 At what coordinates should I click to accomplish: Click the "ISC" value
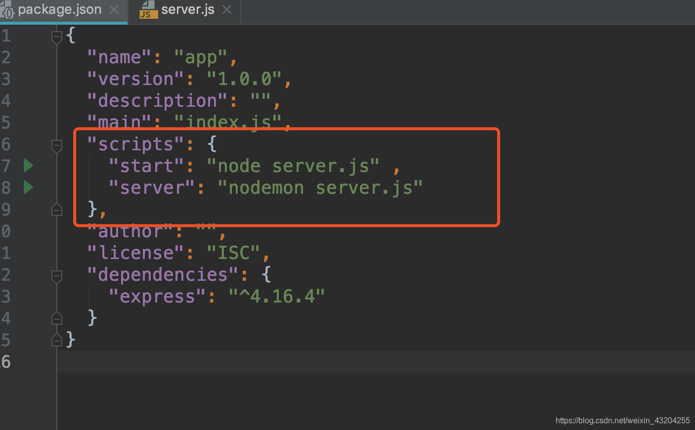(233, 253)
